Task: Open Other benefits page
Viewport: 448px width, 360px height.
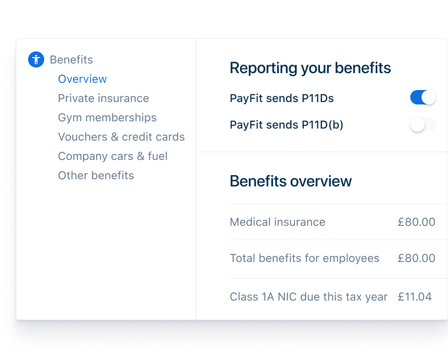Action: click(96, 176)
